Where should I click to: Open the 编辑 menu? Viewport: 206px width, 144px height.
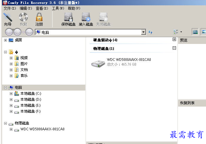[26, 8]
